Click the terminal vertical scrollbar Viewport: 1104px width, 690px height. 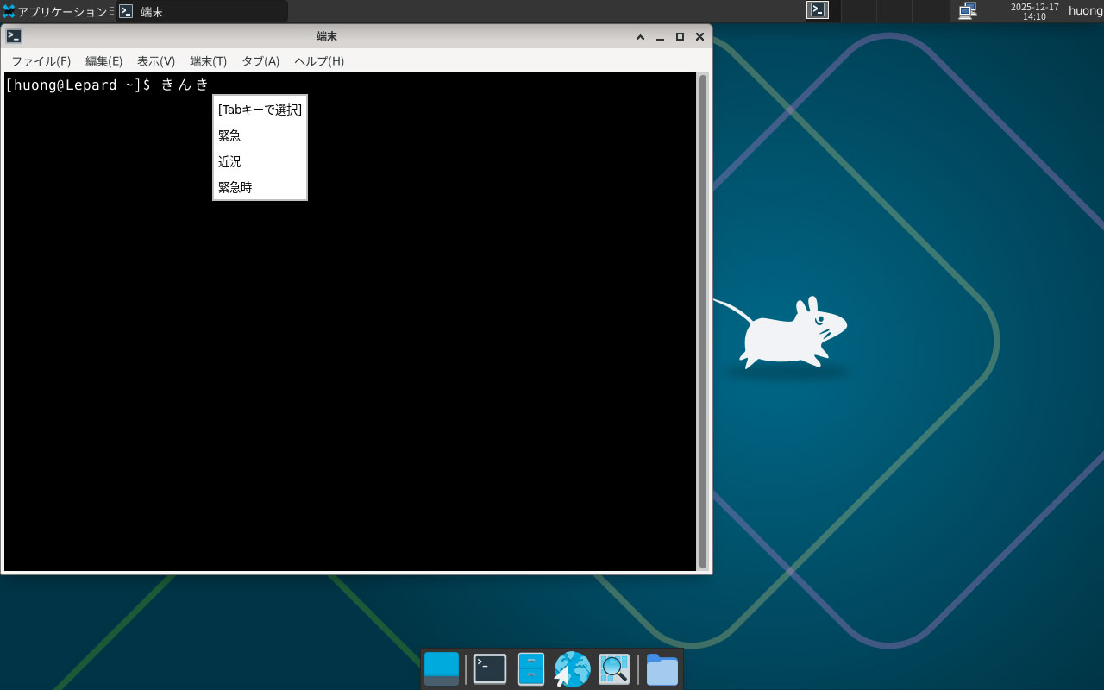point(703,321)
